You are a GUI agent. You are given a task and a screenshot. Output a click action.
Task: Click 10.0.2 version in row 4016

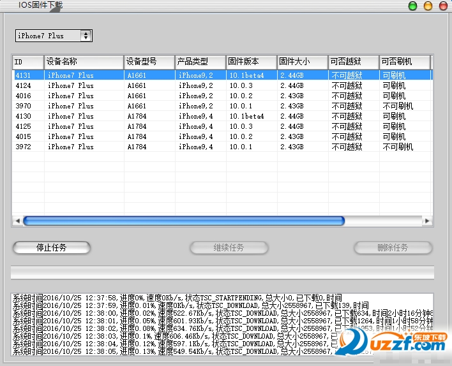[241, 96]
